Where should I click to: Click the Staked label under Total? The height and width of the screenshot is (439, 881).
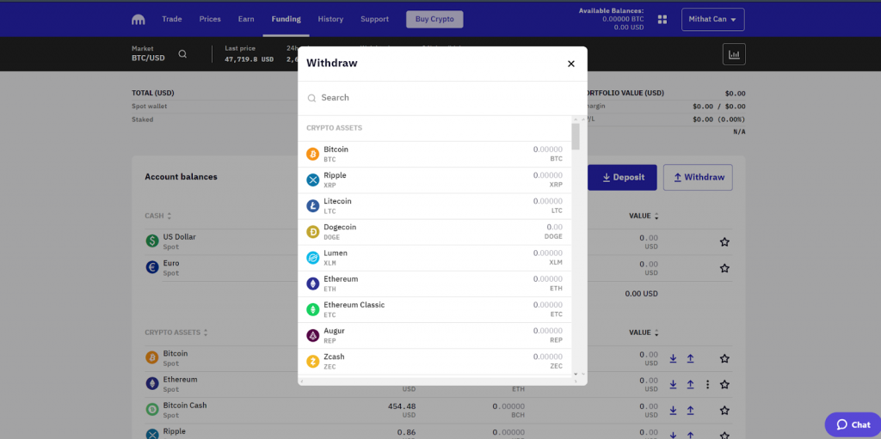143,119
